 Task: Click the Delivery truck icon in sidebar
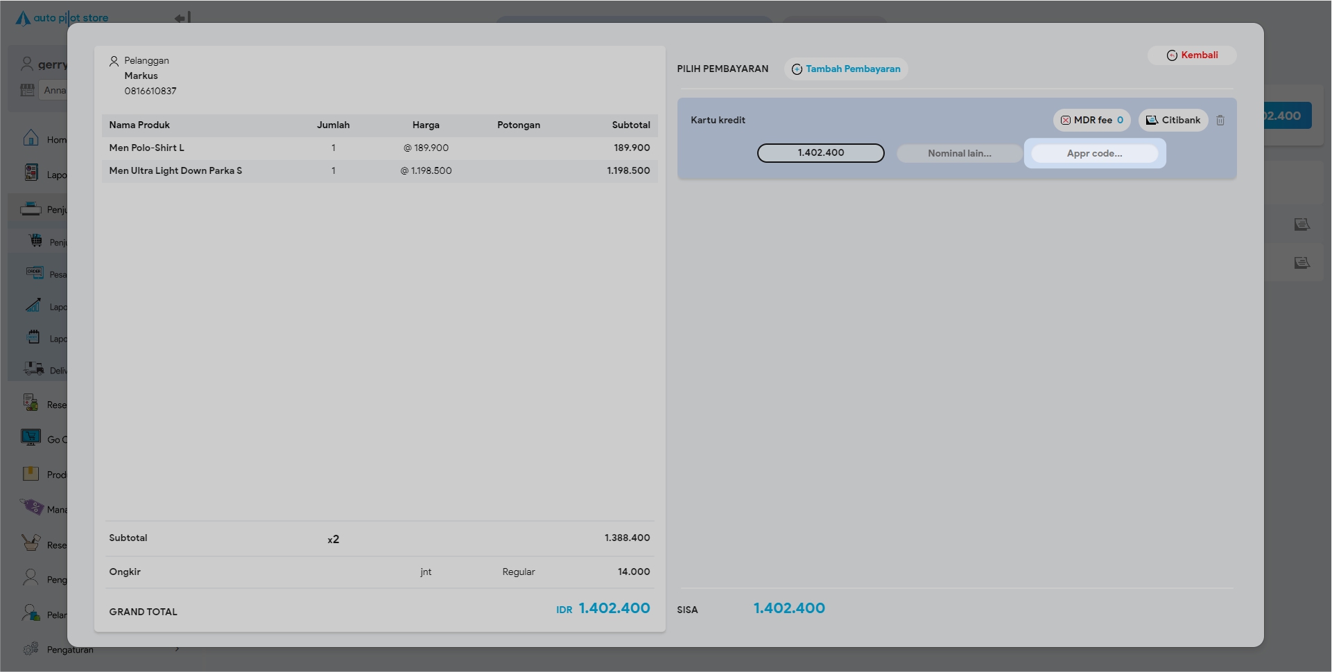[33, 369]
